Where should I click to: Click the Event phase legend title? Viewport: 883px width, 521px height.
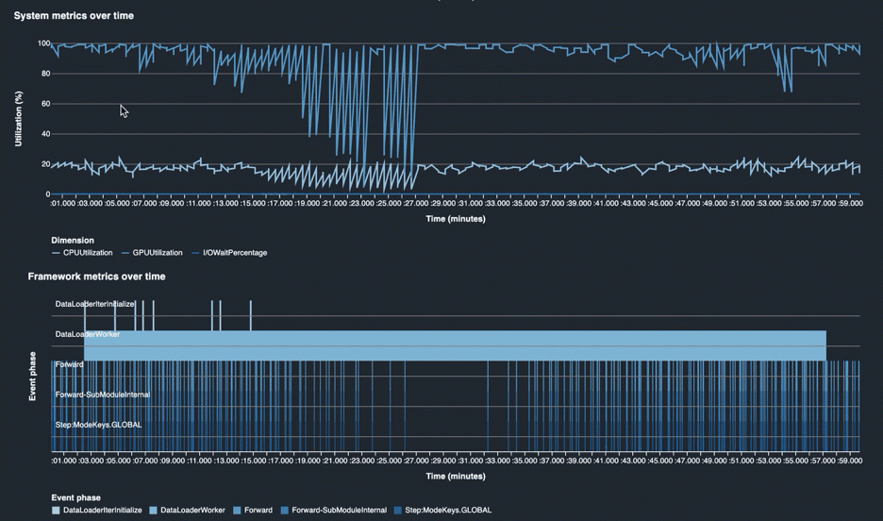(x=75, y=497)
